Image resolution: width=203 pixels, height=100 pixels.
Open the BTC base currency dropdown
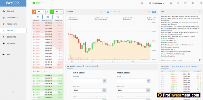pyautogui.click(x=41, y=12)
